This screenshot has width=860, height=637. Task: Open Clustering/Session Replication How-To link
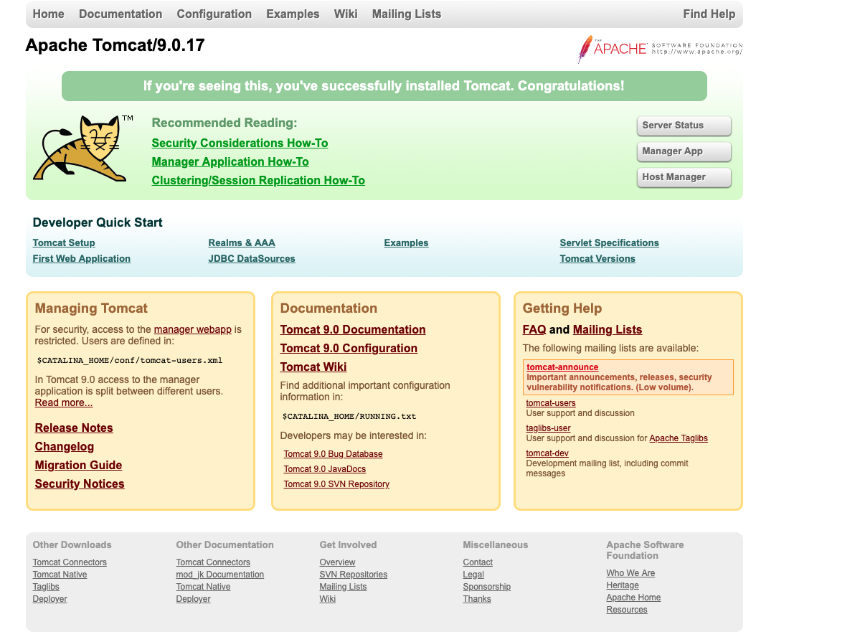(258, 181)
